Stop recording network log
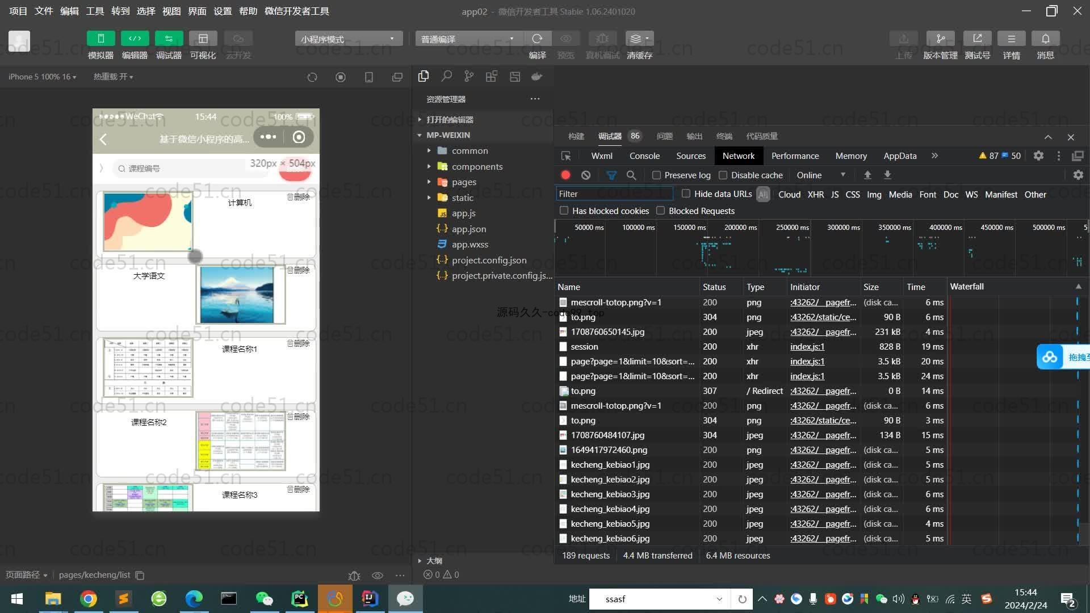Image resolution: width=1090 pixels, height=613 pixels. pos(565,175)
